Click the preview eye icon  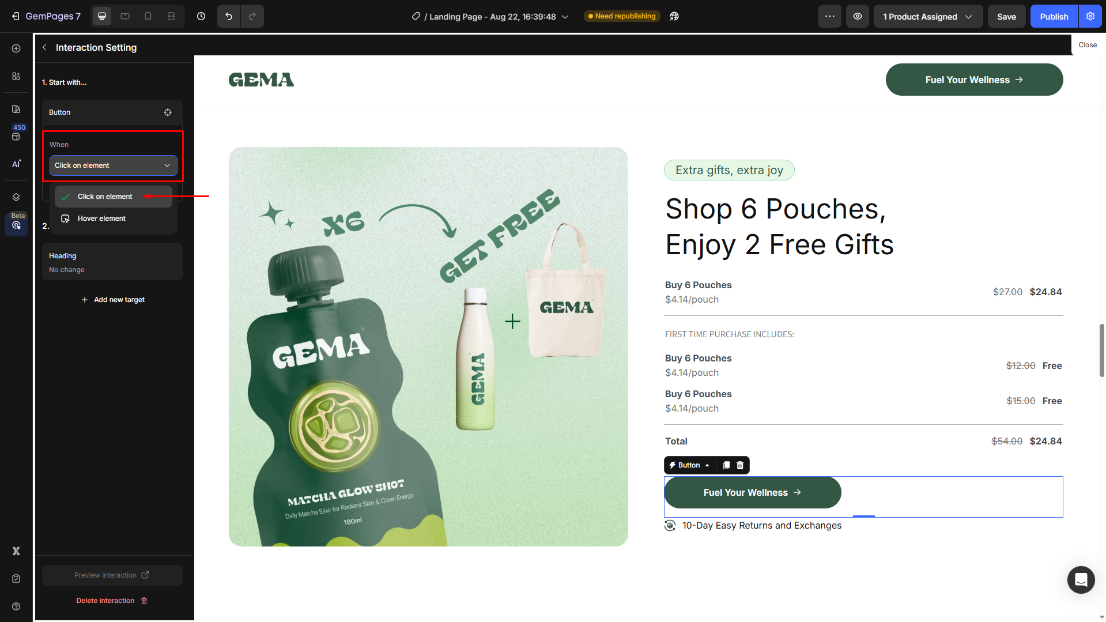pyautogui.click(x=858, y=17)
